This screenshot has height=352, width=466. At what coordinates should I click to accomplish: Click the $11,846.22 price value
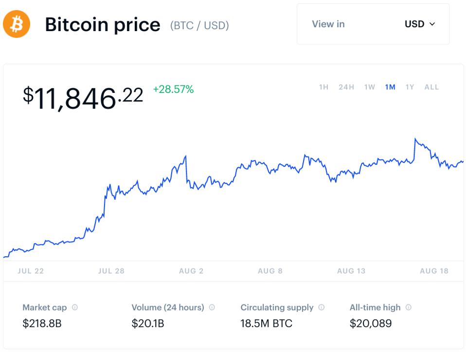click(83, 97)
